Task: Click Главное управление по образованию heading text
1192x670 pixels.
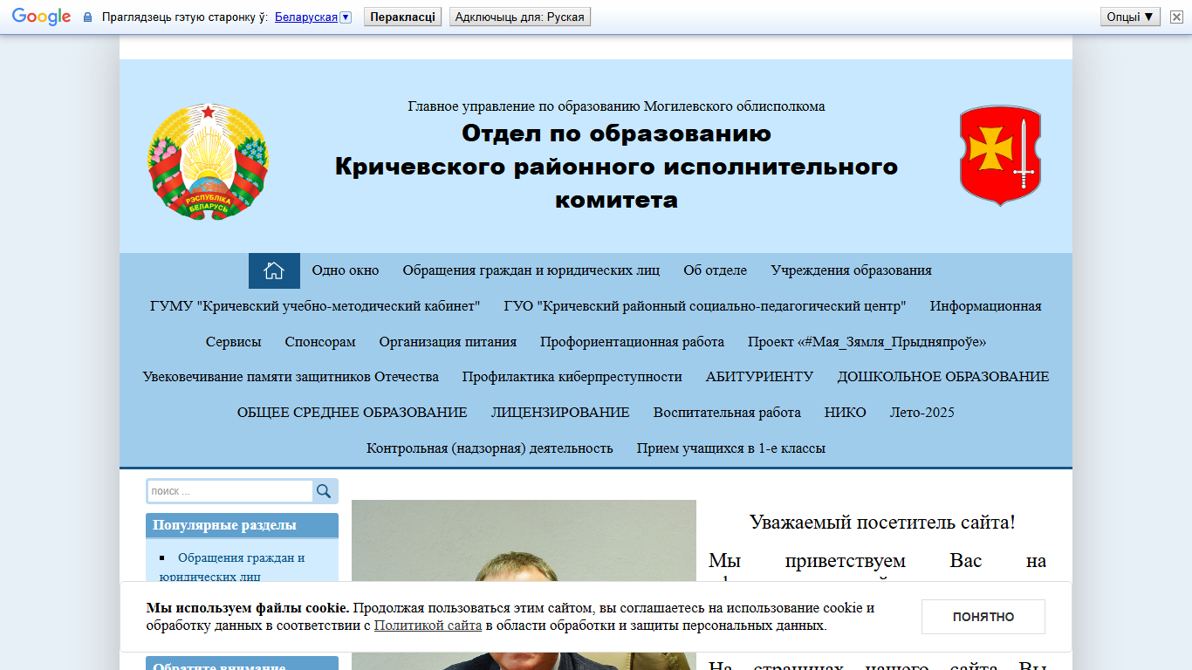Action: click(616, 106)
